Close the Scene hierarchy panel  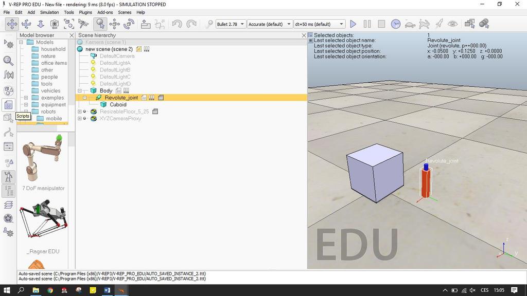tap(304, 35)
